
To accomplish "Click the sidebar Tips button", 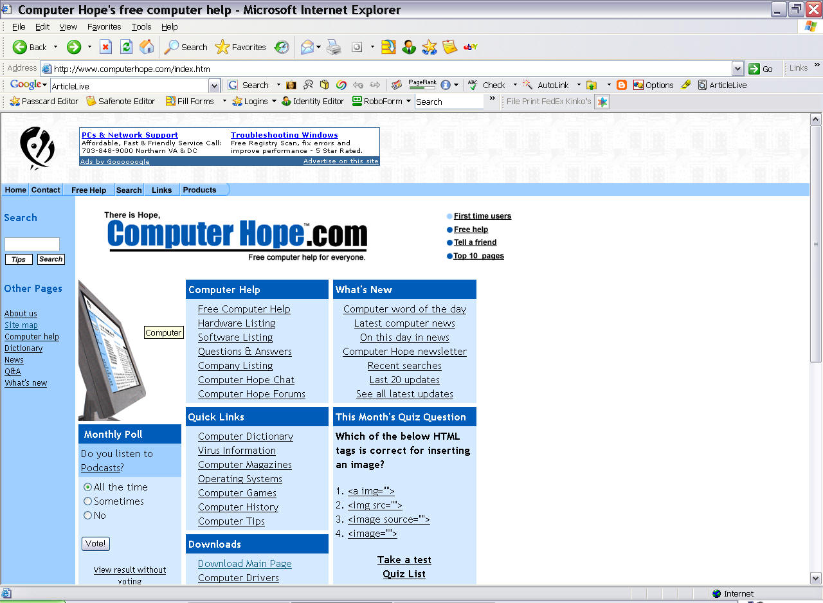I will coord(19,260).
